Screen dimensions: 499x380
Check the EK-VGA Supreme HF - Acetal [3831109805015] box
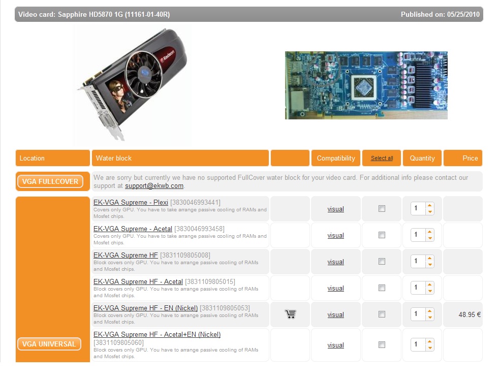click(382, 288)
